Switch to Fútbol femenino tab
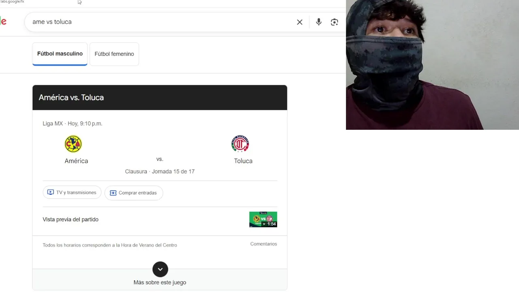The image size is (519, 292). [114, 54]
